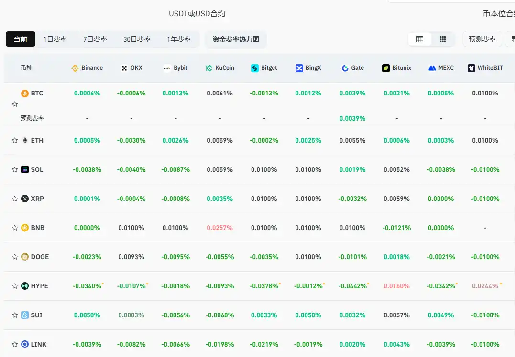The image size is (515, 357).
Task: Click the 预测费率 row label under BTC
Action: [32, 118]
